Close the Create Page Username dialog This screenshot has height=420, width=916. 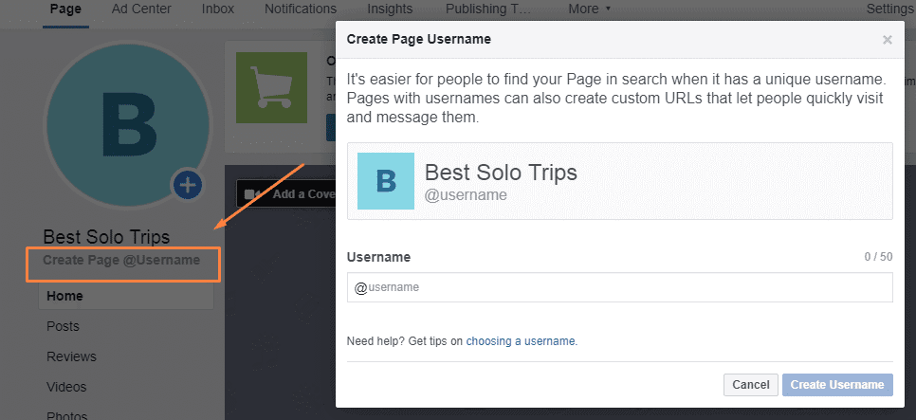(x=887, y=40)
